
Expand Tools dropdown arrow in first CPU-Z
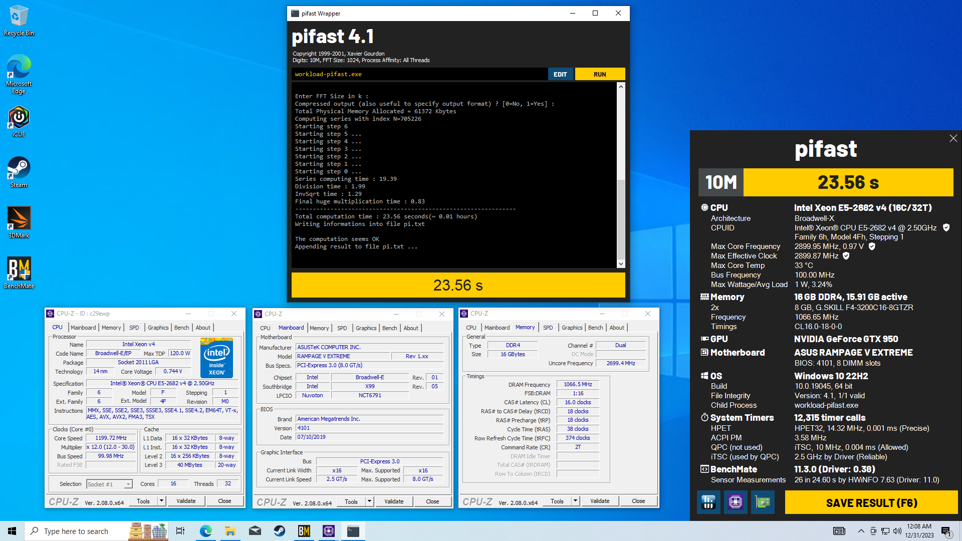[x=161, y=501]
